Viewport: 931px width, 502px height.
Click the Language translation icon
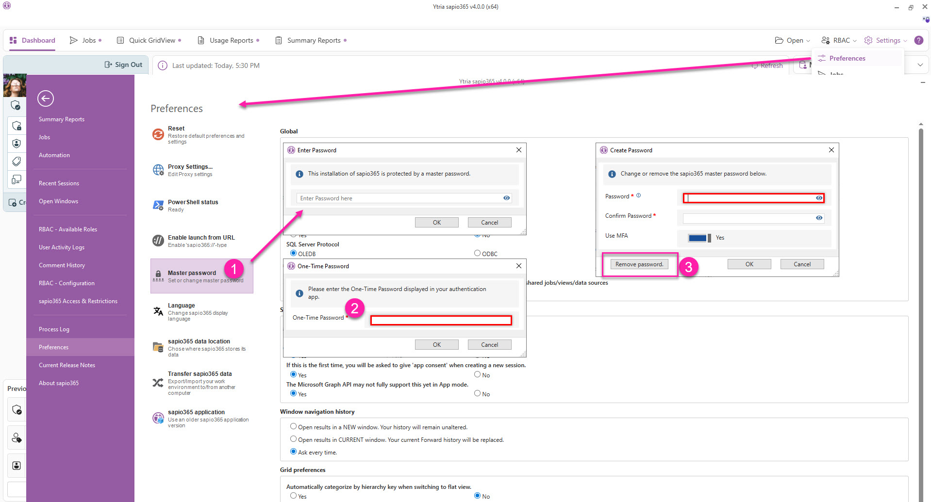point(158,311)
